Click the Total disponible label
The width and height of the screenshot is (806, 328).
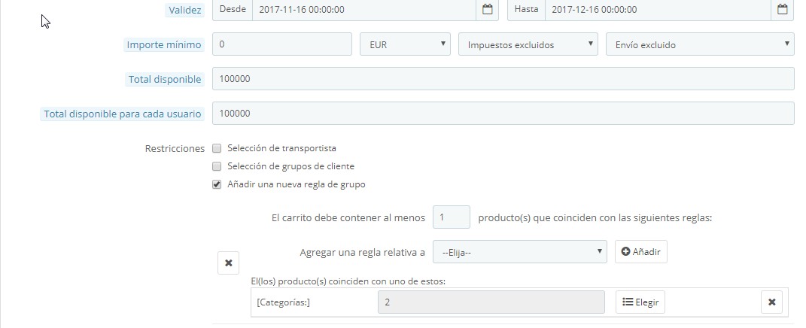coord(165,79)
